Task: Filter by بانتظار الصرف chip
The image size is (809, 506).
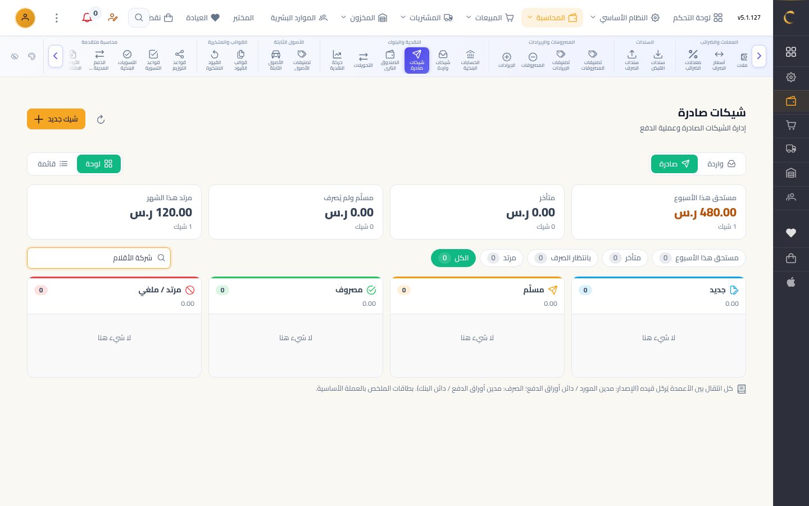Action: point(562,258)
